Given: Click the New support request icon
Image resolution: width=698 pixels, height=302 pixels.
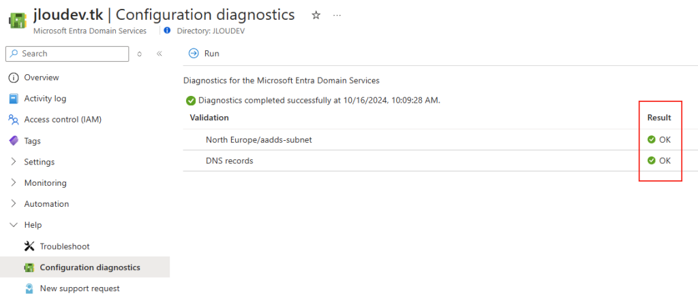Looking at the screenshot, I should click(29, 288).
